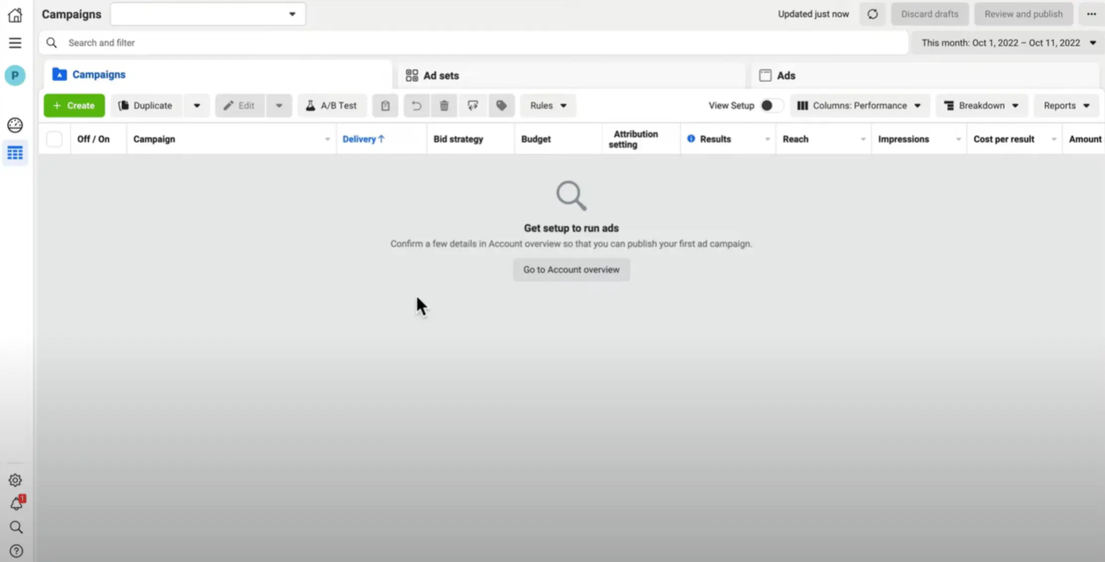Switch to the Ads tab
Screen dimensions: 1105x562
pos(786,75)
